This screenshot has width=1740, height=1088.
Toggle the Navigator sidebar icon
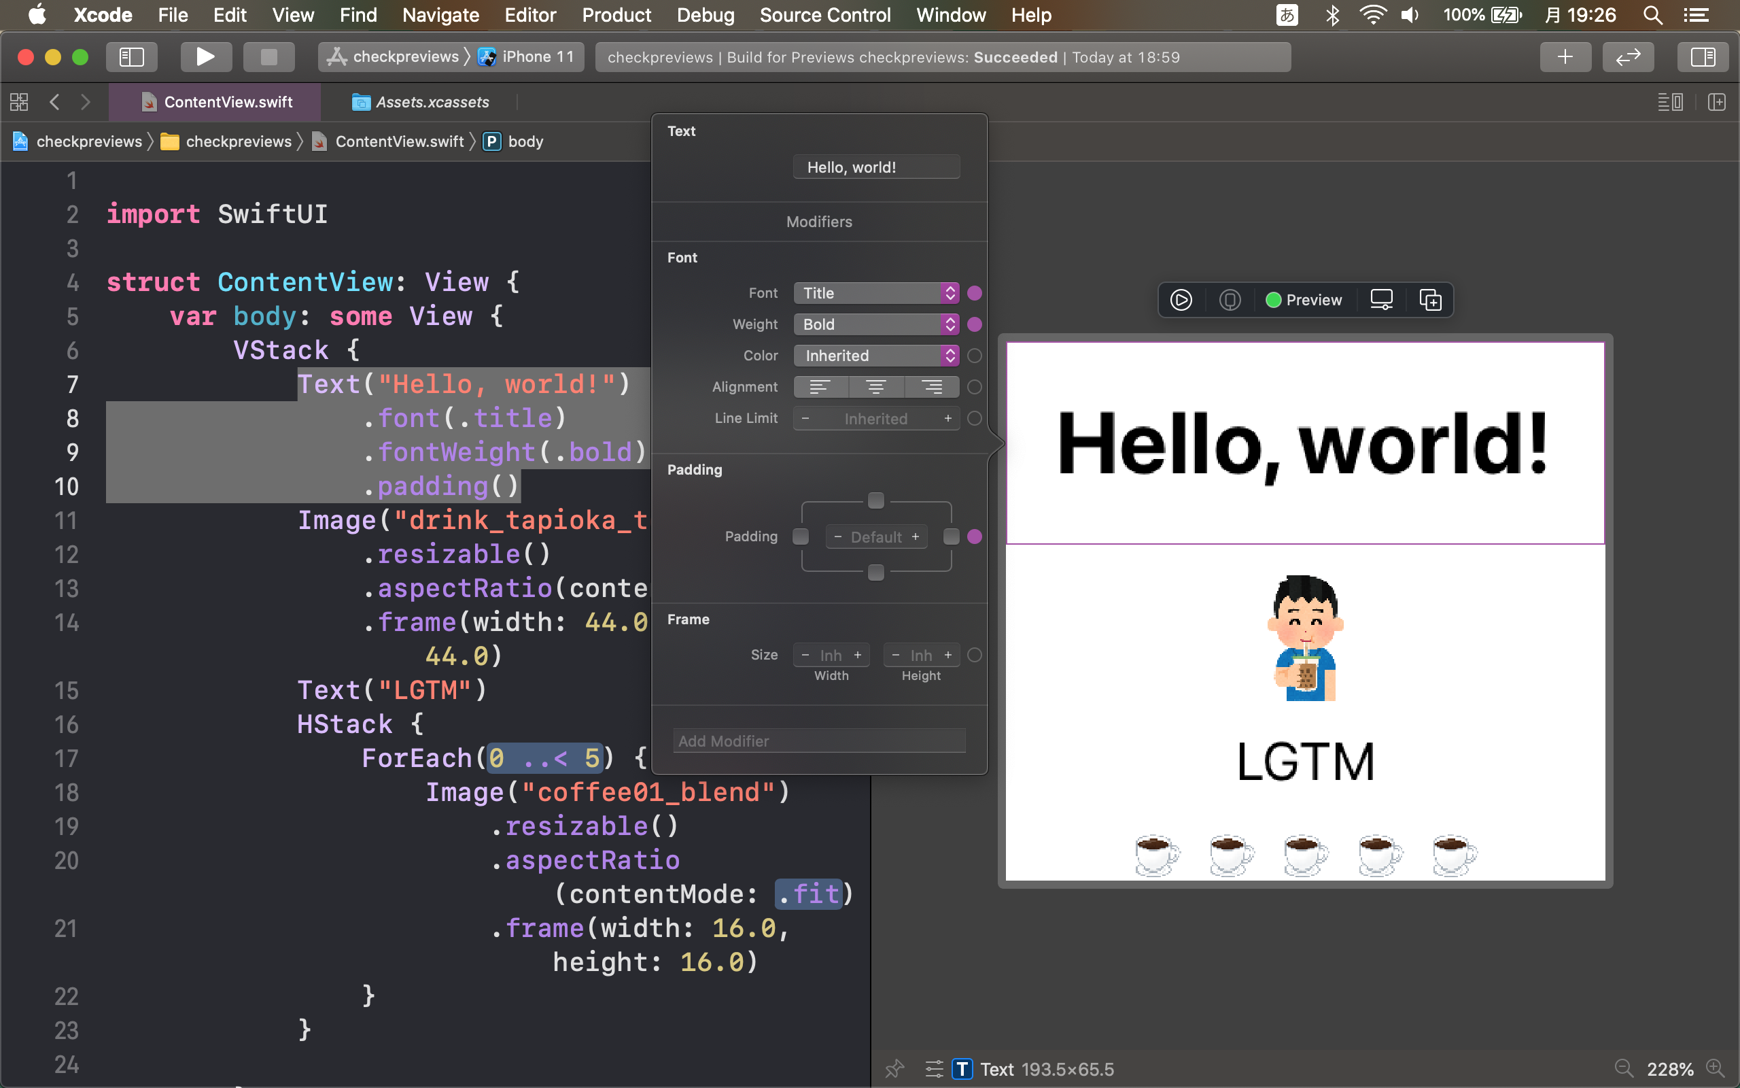click(x=132, y=57)
